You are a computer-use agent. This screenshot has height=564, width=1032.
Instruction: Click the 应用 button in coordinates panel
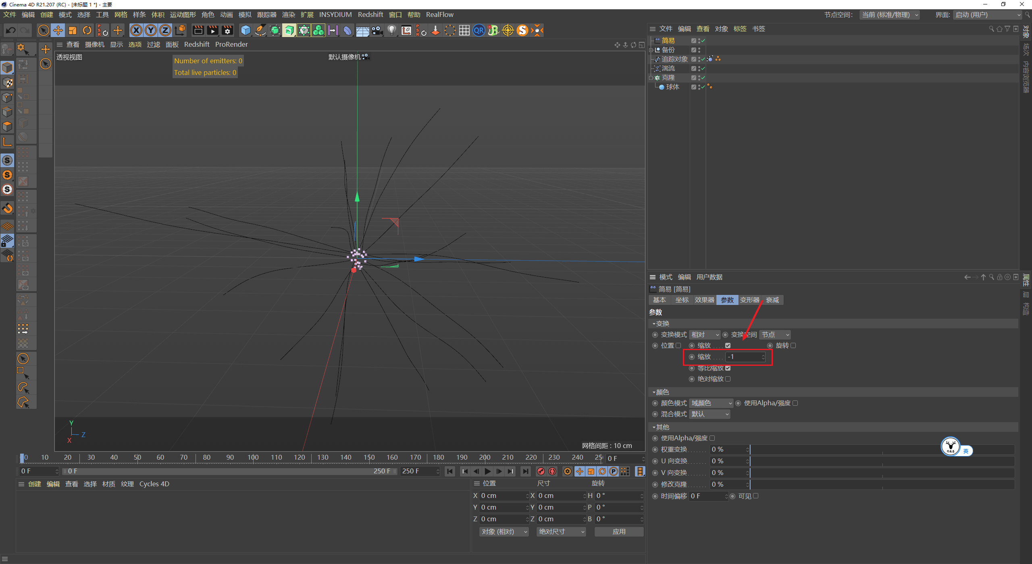pos(619,531)
